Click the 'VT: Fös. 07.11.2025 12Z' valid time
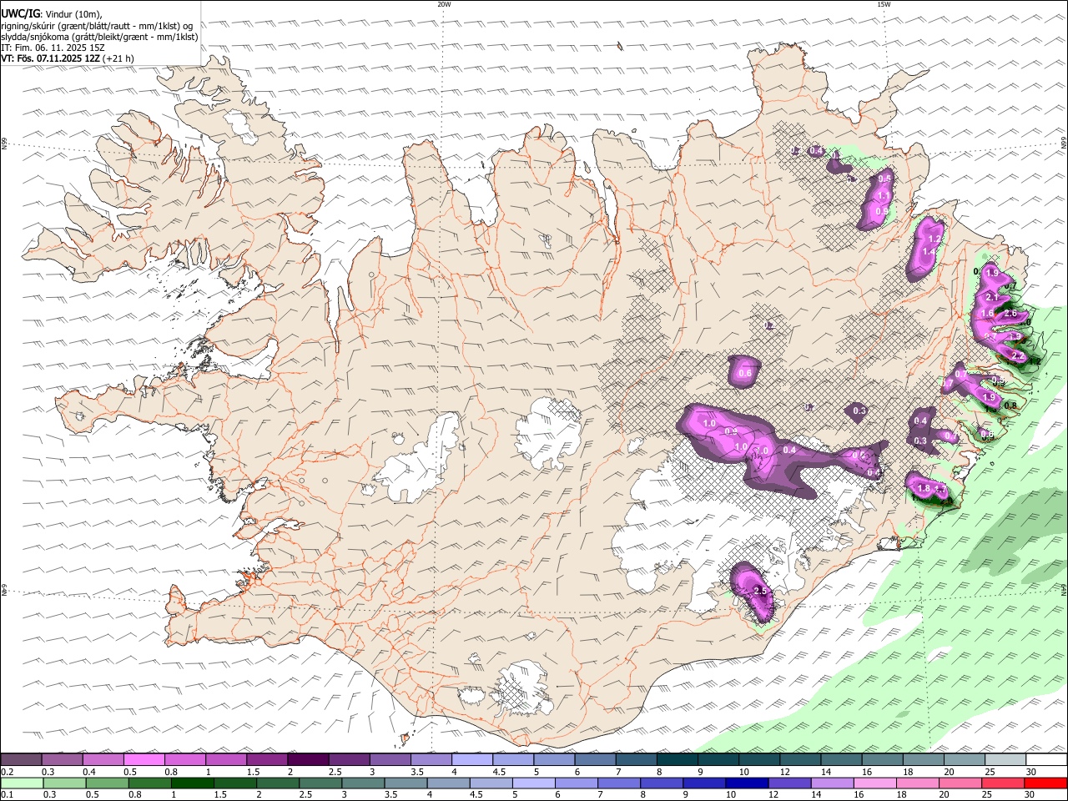The image size is (1068, 801). [51, 58]
